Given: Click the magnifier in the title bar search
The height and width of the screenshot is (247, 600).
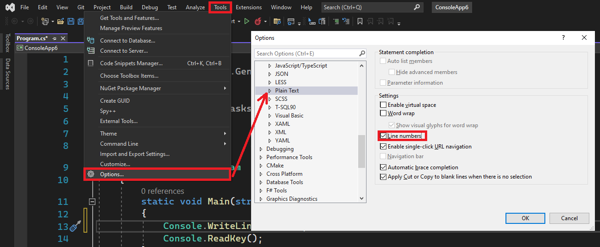Looking at the screenshot, I should click(x=417, y=7).
